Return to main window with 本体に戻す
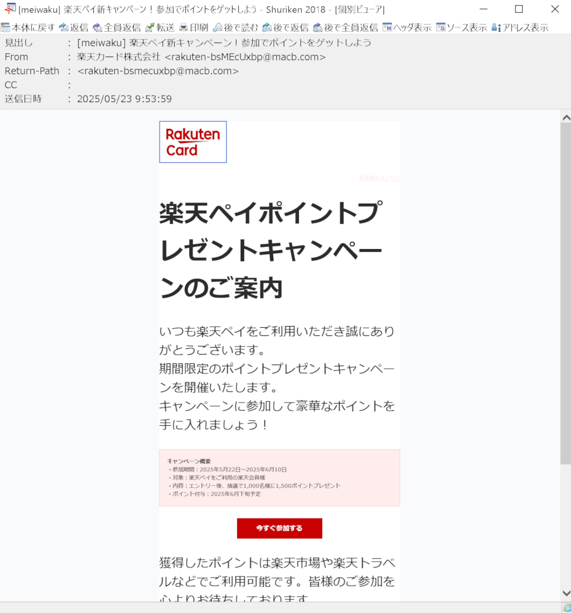Viewport: 571px width, 613px height. (x=28, y=27)
